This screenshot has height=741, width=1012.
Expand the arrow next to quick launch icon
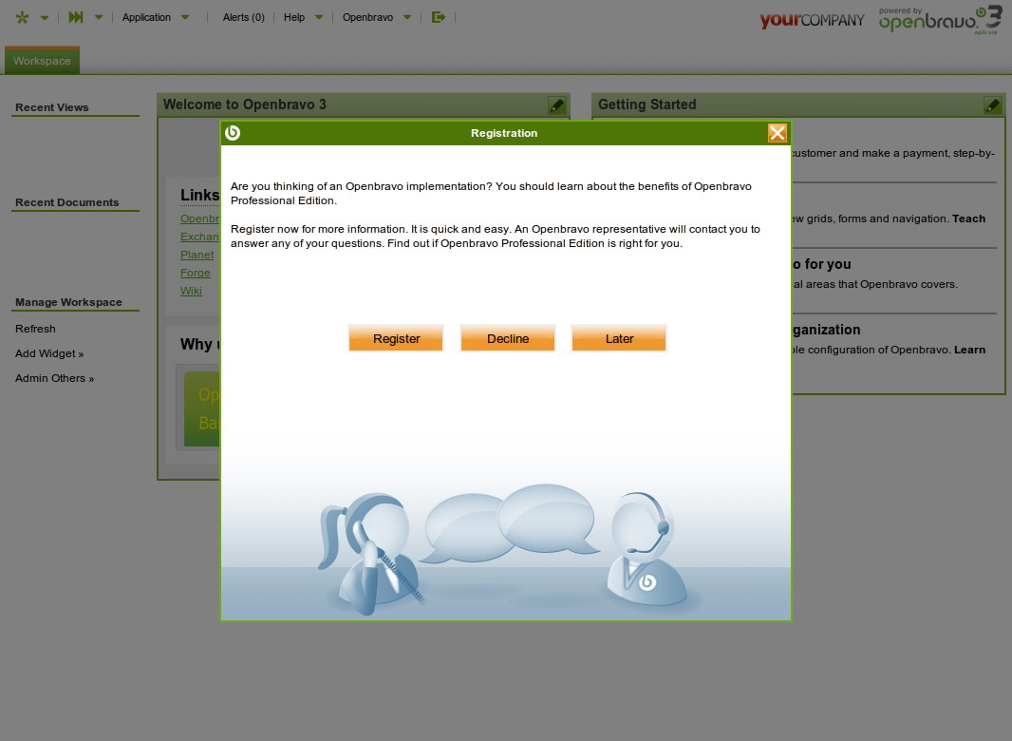[x=99, y=17]
